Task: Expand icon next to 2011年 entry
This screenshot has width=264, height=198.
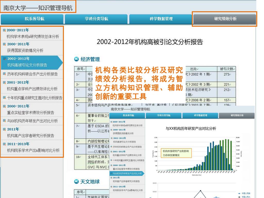Action: (4, 129)
